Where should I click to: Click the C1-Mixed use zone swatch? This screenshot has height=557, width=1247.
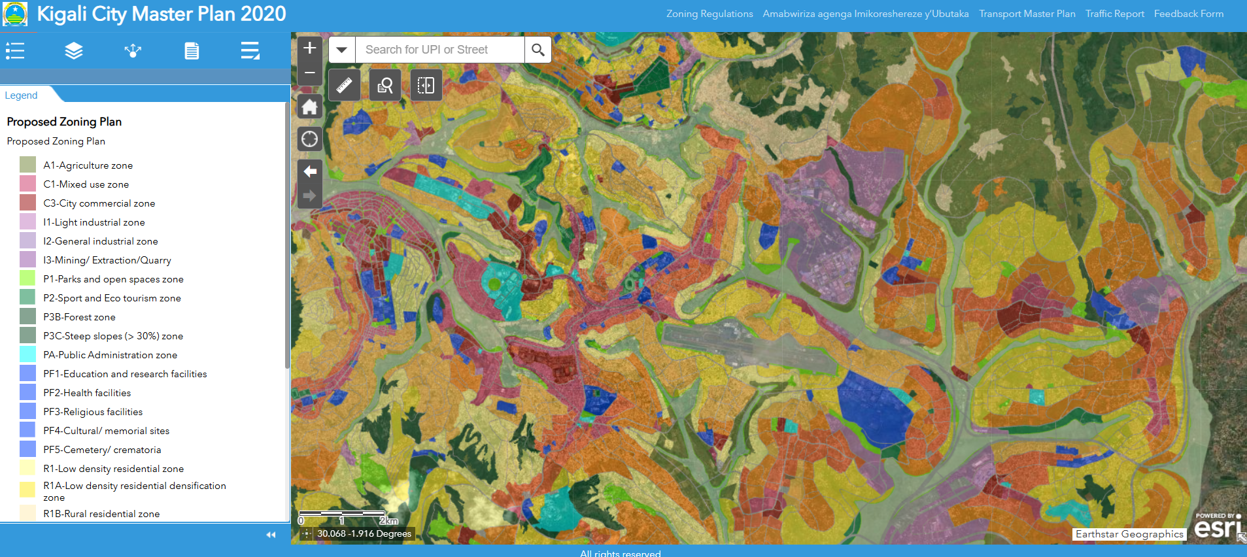[x=27, y=183]
